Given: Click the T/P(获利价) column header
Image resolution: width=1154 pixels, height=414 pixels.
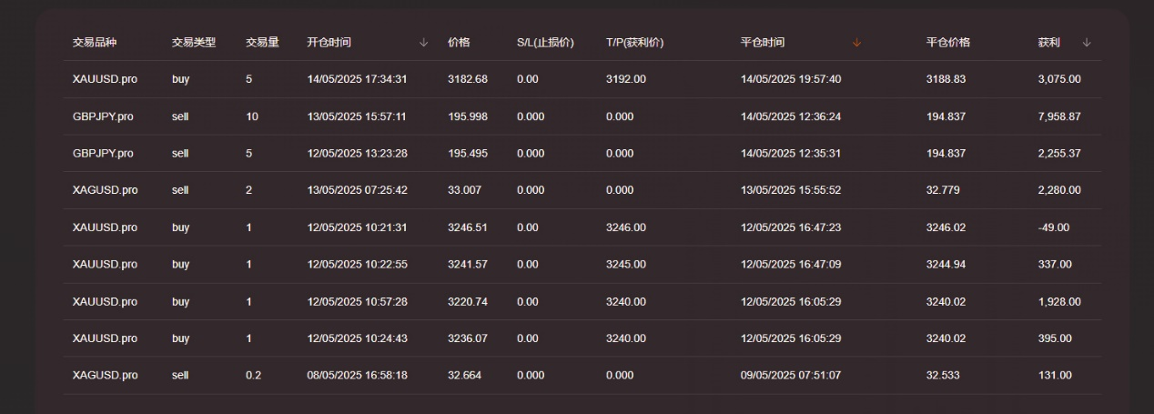Looking at the screenshot, I should coord(634,43).
